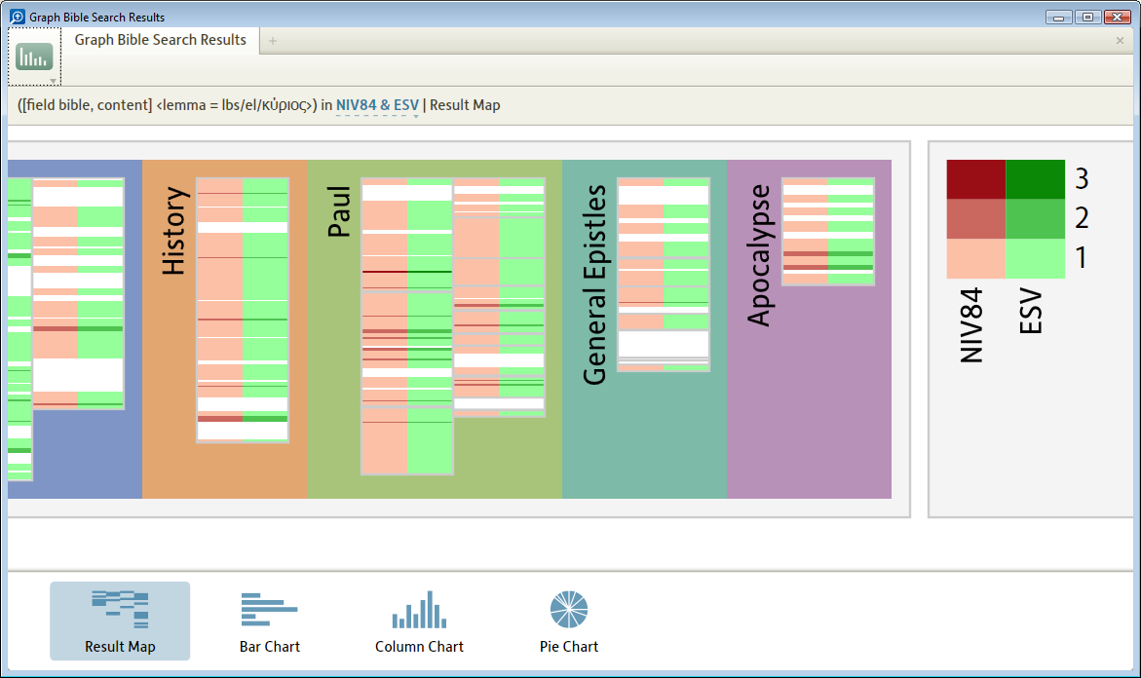
Task: Click the History book result block
Action: [x=243, y=310]
